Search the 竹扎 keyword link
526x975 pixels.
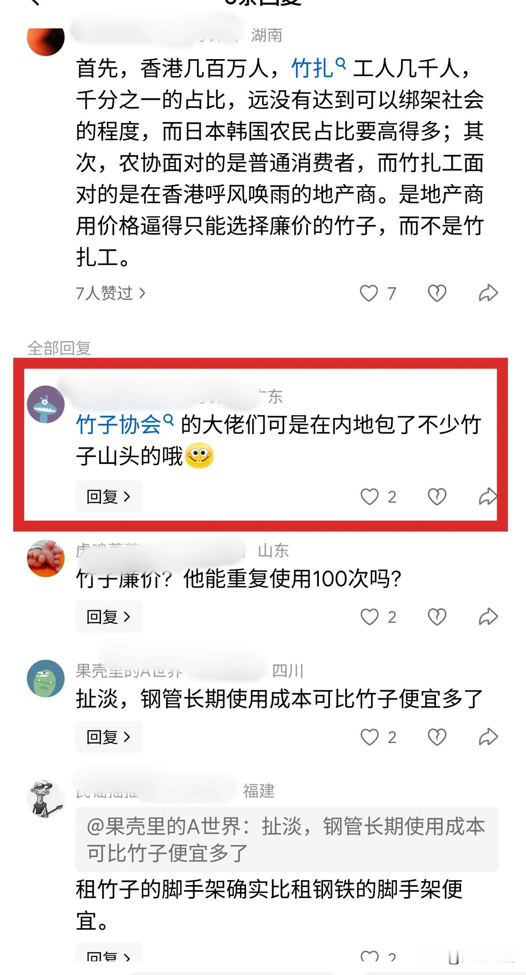tap(318, 68)
